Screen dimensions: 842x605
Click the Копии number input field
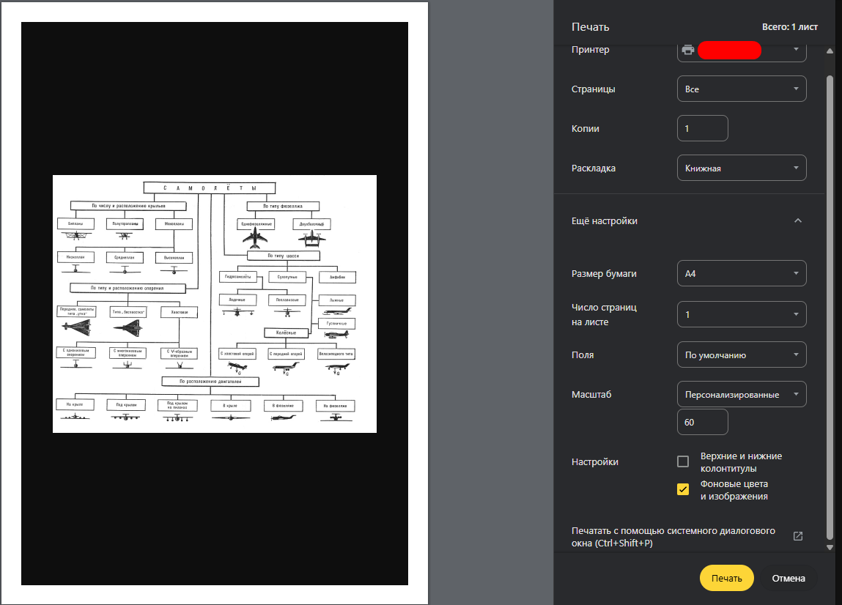[x=702, y=128]
